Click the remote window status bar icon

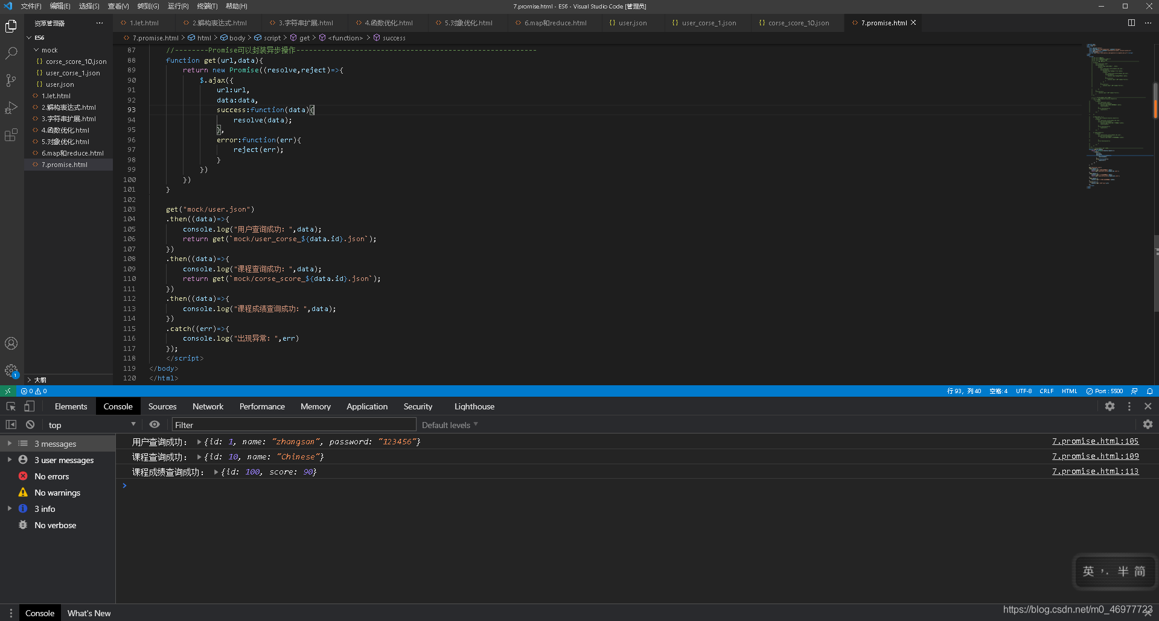pyautogui.click(x=8, y=391)
